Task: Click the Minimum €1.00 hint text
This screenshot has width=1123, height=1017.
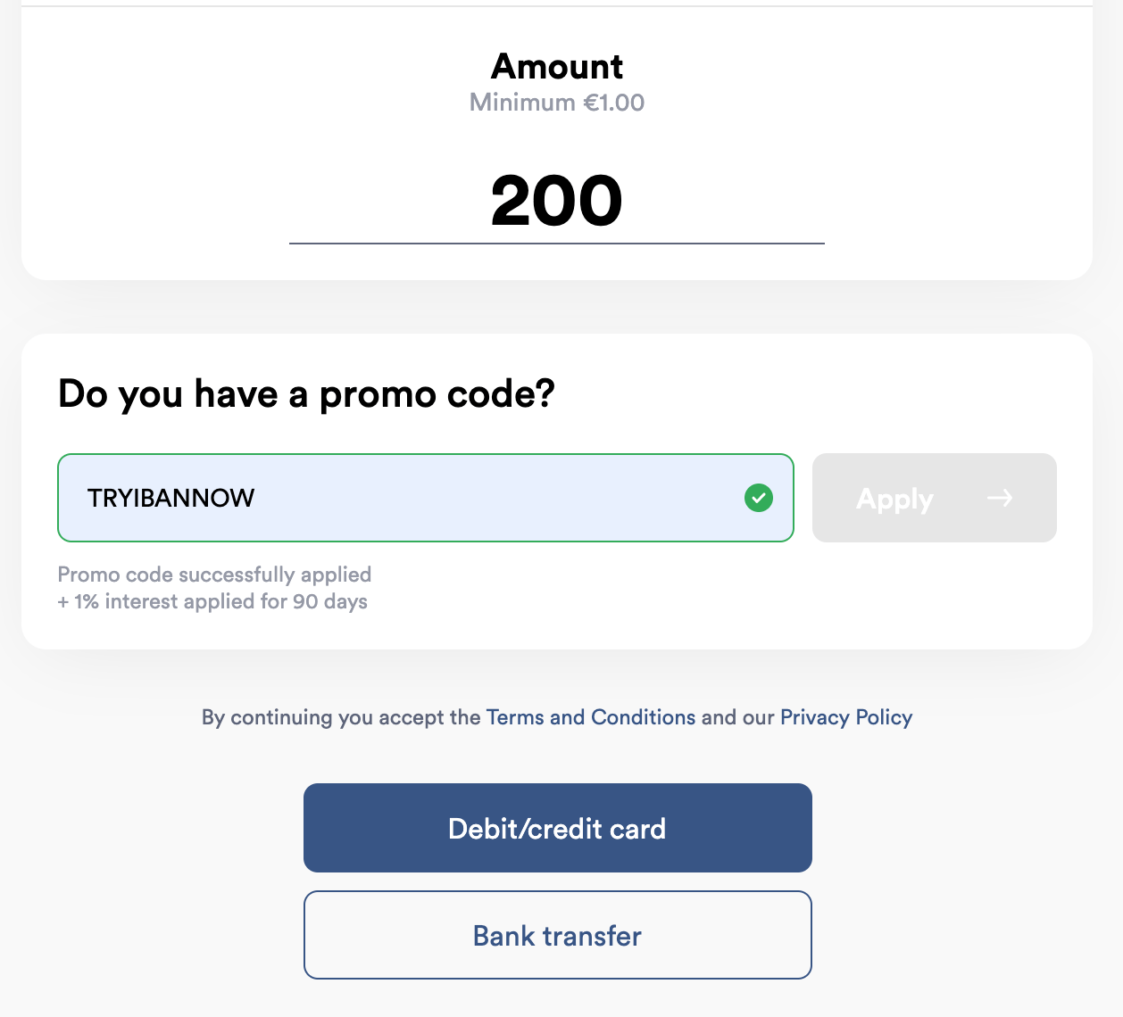Action: click(557, 102)
